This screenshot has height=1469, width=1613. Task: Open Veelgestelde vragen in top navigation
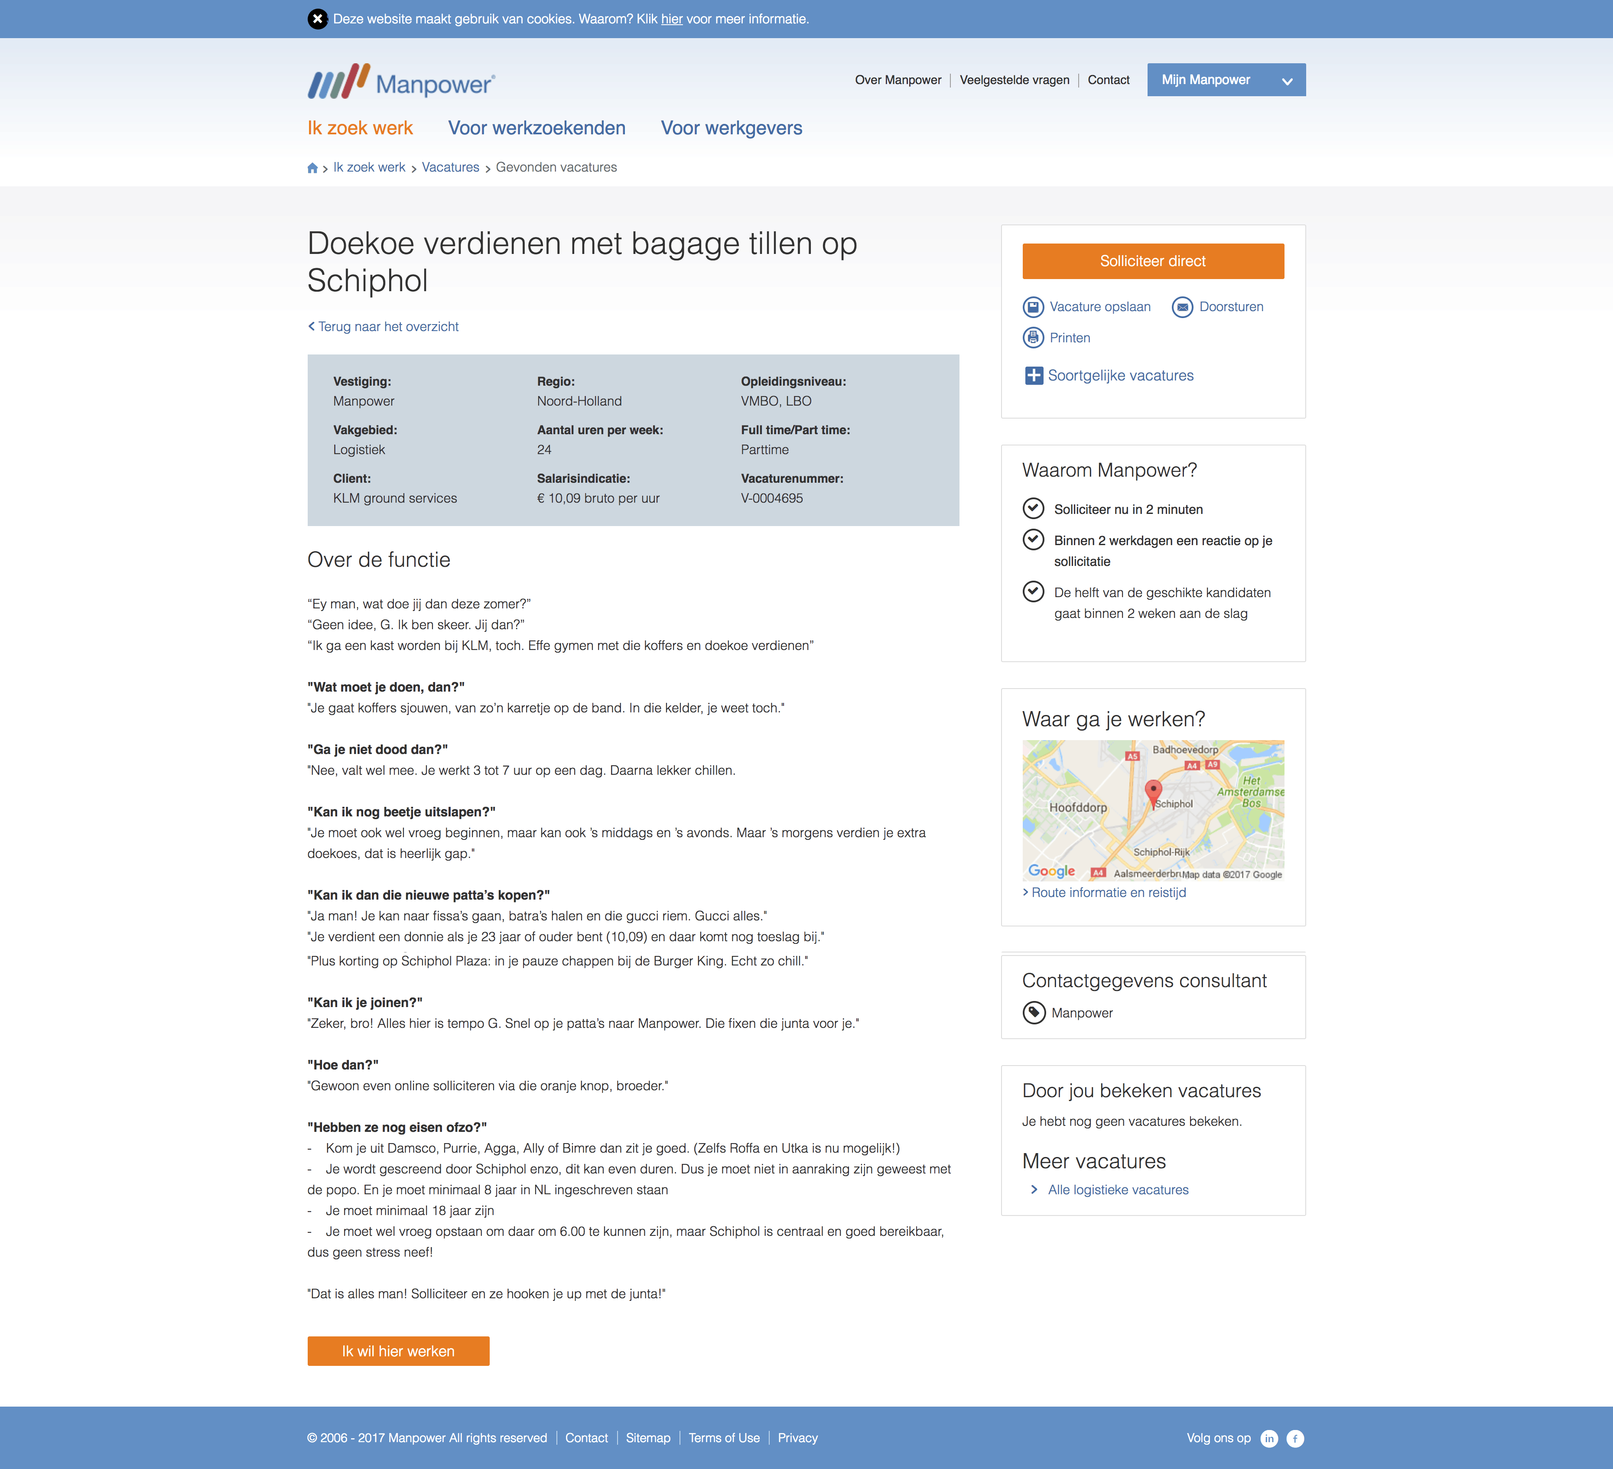[x=1014, y=80]
